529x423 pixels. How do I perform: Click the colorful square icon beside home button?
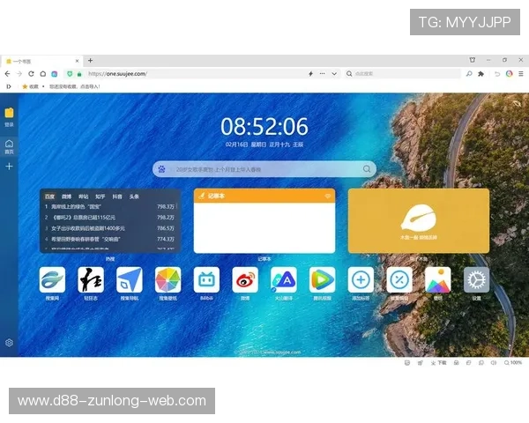55,73
